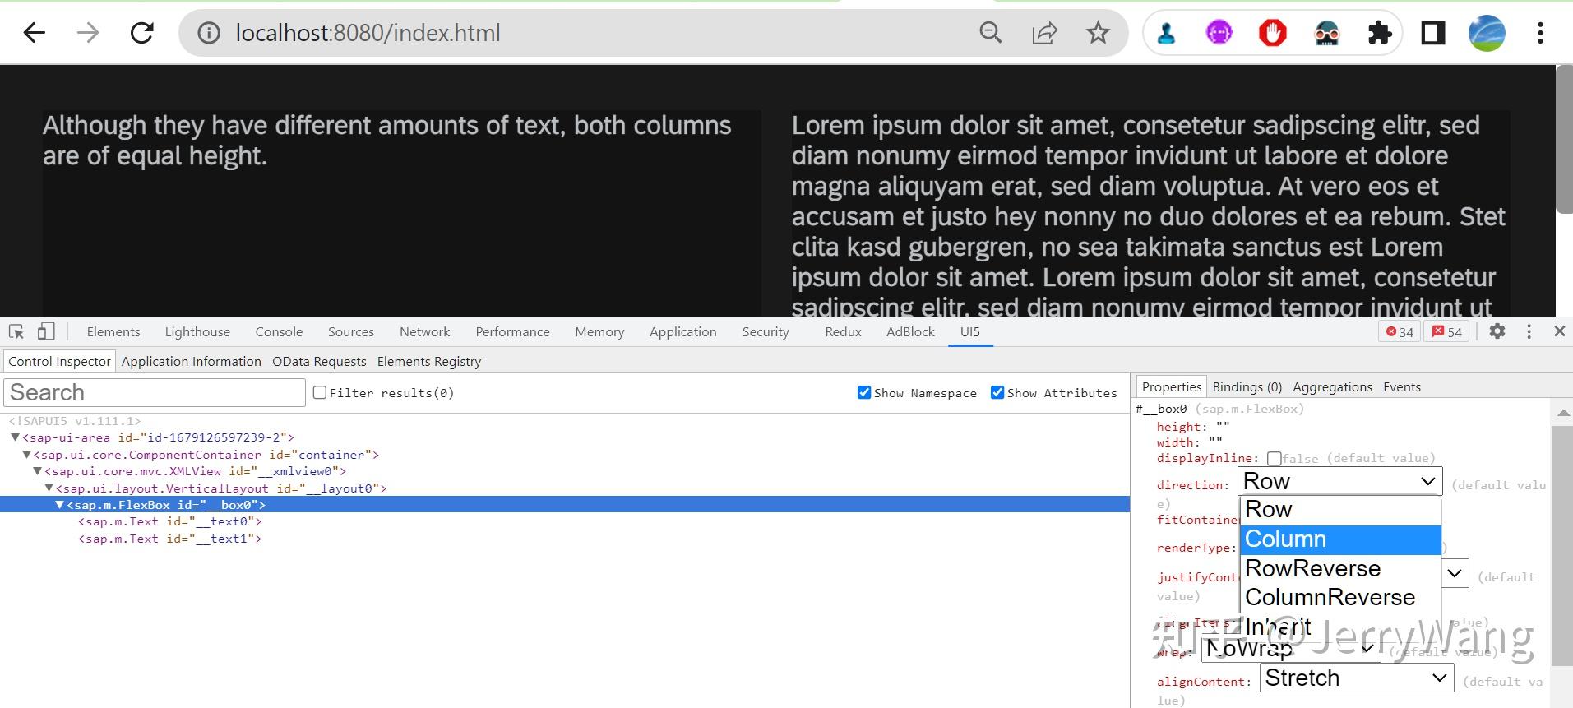Click the red AdBlock hand extension icon
1573x708 pixels.
1272,33
